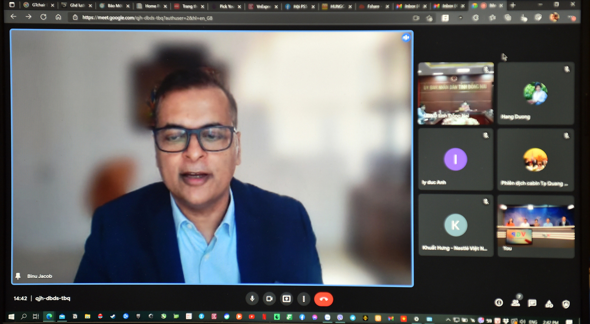Select Hang Duong participant tile

536,93
